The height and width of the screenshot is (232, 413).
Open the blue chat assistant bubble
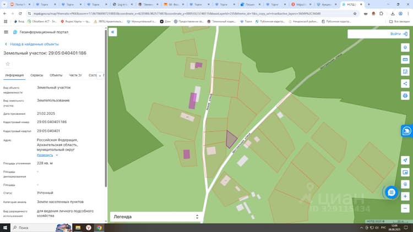pos(392,192)
